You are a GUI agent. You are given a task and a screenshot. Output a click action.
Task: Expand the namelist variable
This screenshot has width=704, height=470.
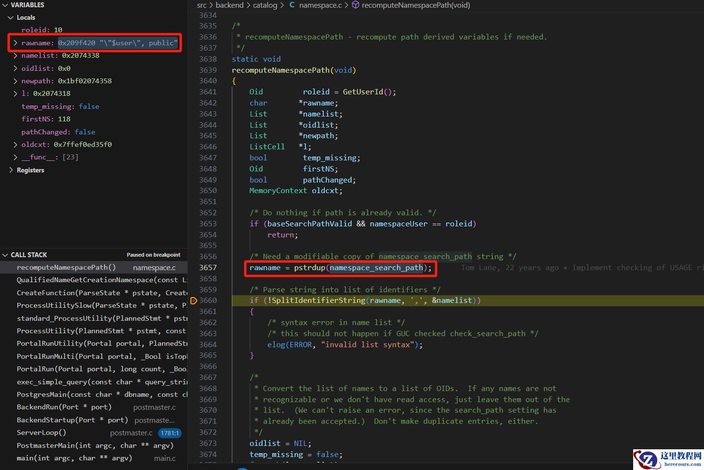click(15, 55)
